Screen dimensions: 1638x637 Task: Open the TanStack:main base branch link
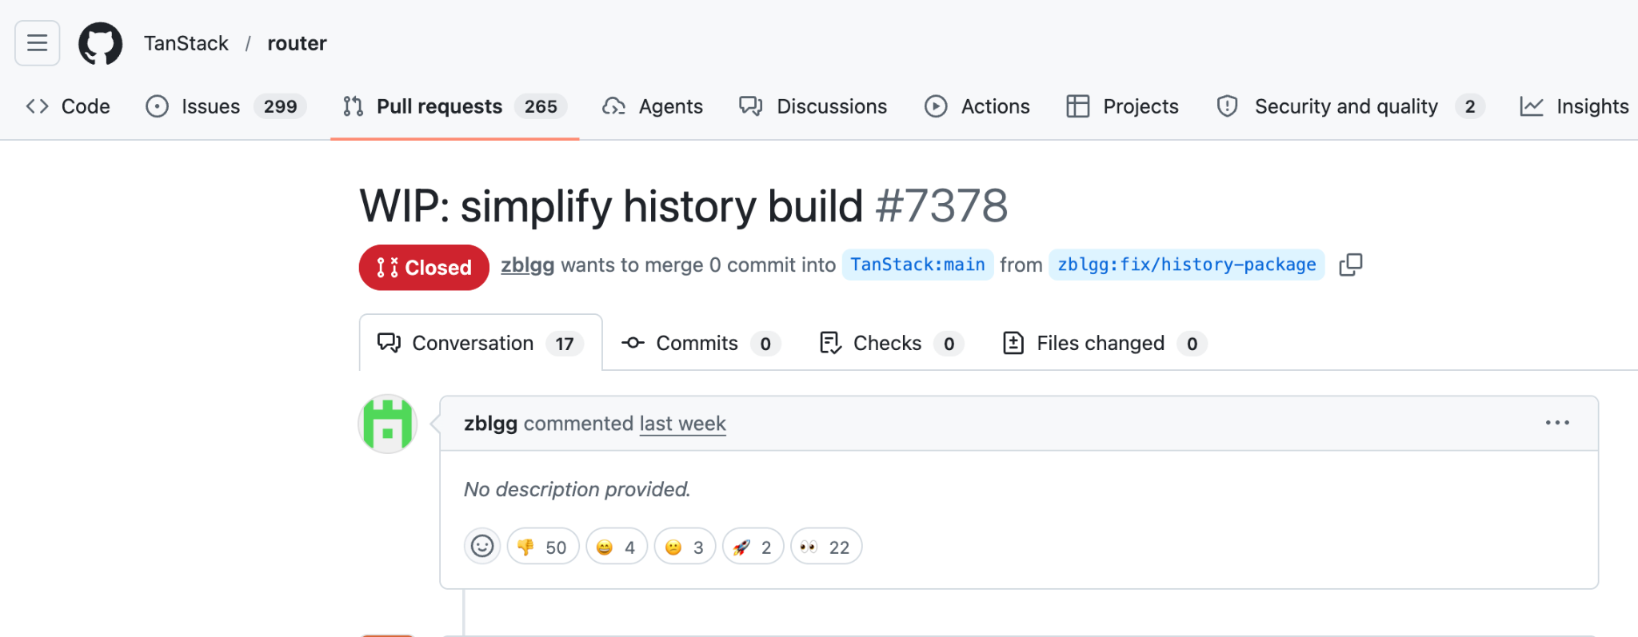click(x=917, y=265)
